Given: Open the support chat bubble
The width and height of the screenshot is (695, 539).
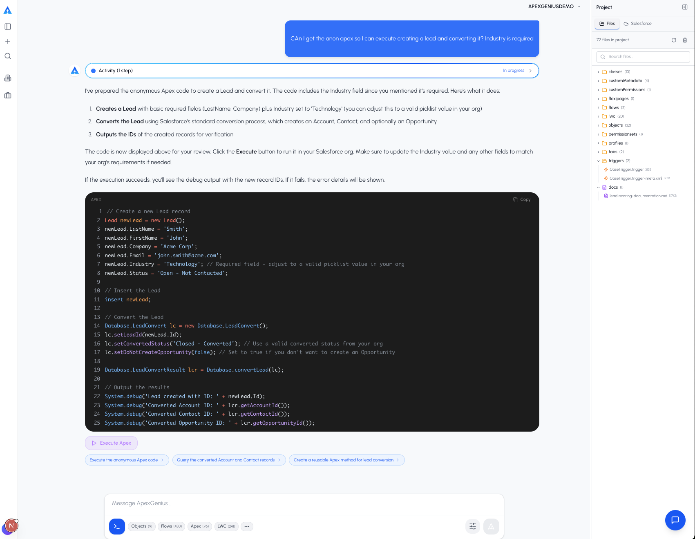Looking at the screenshot, I should point(675,520).
